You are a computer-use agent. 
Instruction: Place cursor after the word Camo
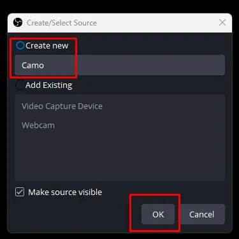(45, 65)
